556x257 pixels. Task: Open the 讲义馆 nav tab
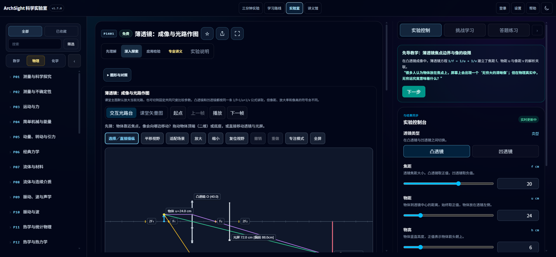(313, 8)
